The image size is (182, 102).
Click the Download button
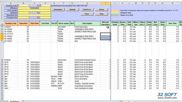[58, 9]
